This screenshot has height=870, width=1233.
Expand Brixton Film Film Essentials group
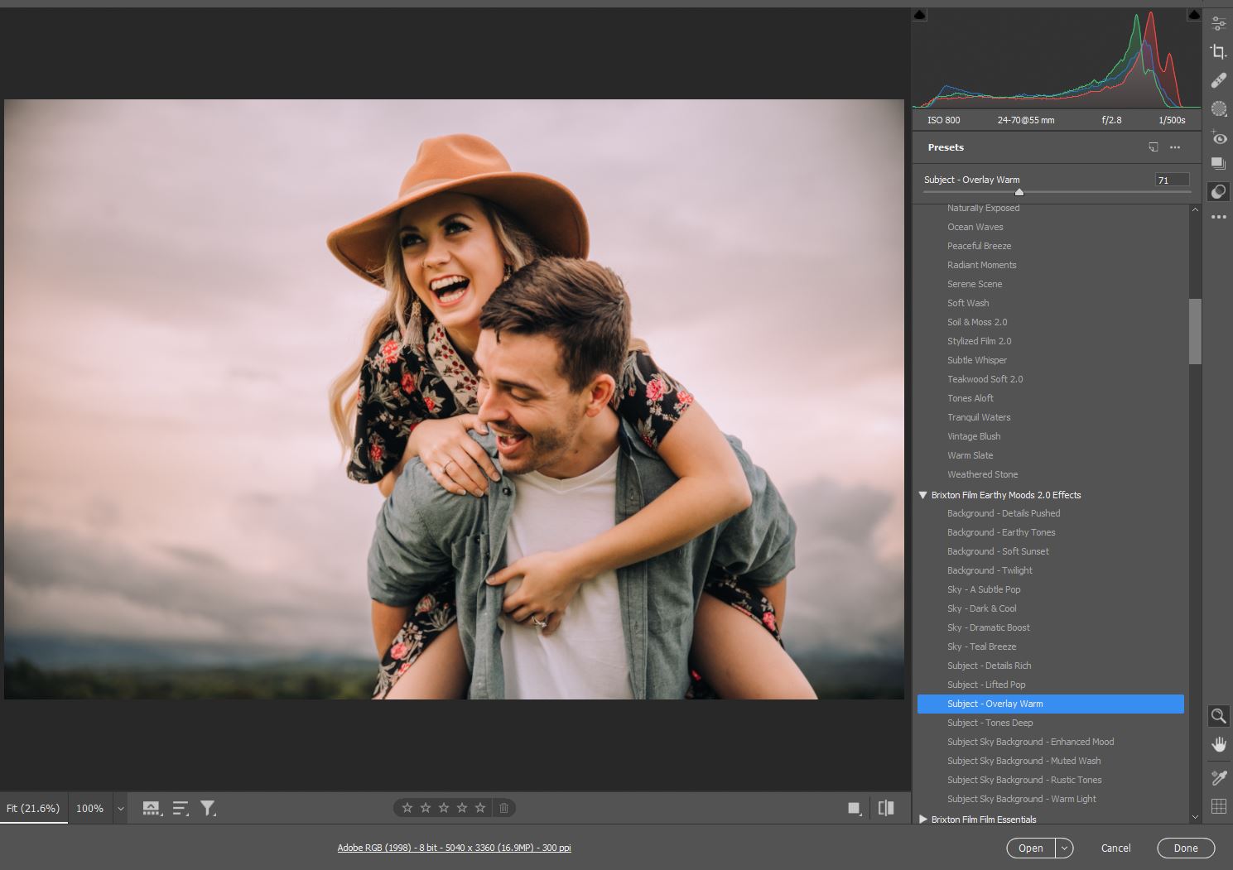point(922,820)
